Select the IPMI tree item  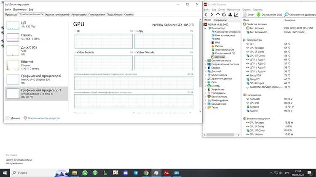[217, 42]
